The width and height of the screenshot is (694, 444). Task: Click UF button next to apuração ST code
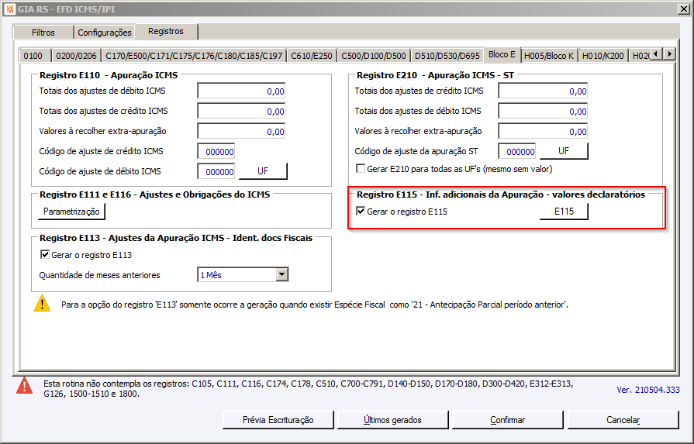point(564,151)
